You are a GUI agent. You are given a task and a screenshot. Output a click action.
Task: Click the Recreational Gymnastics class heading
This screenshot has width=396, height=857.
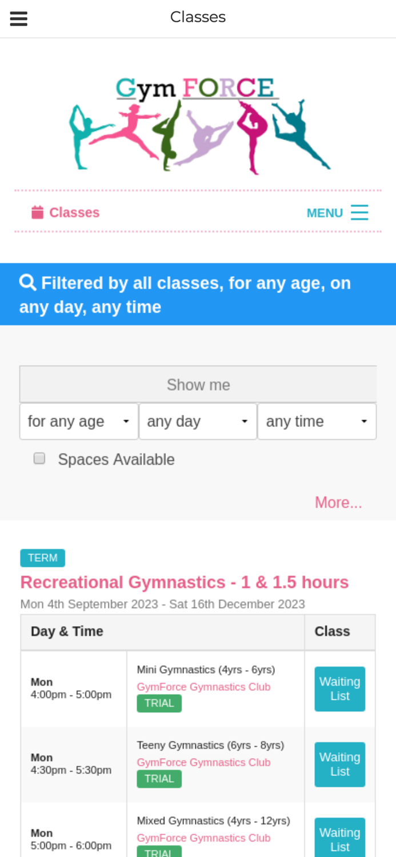tap(184, 581)
